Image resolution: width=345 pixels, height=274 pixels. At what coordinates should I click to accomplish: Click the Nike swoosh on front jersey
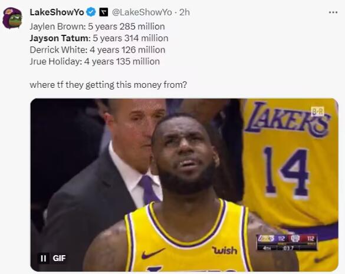point(153,253)
